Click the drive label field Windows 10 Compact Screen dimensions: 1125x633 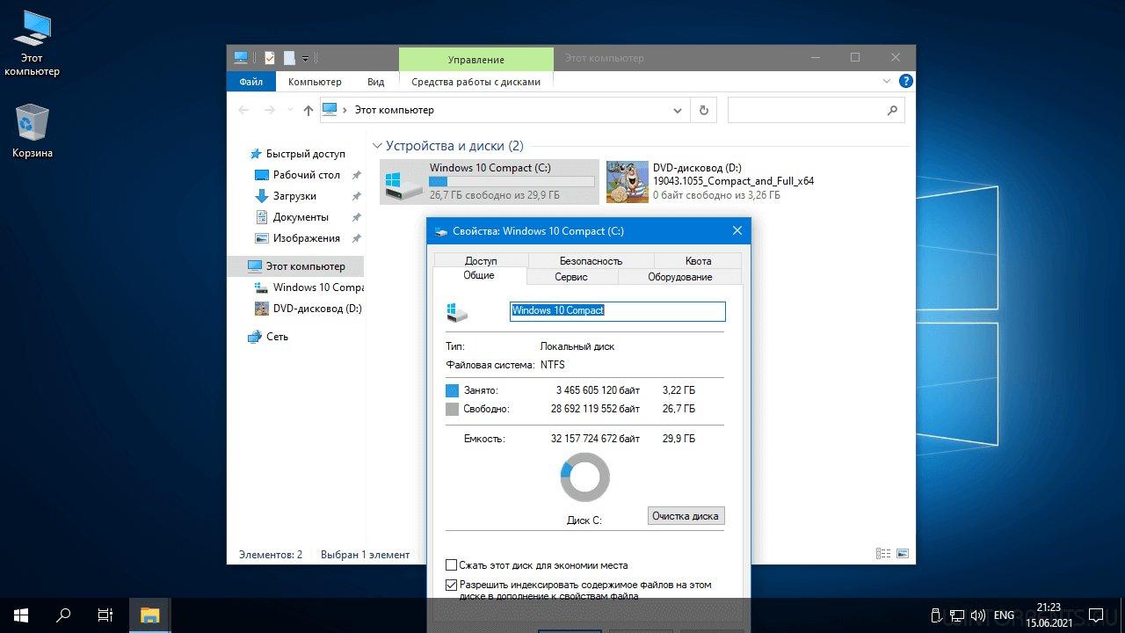pos(618,310)
